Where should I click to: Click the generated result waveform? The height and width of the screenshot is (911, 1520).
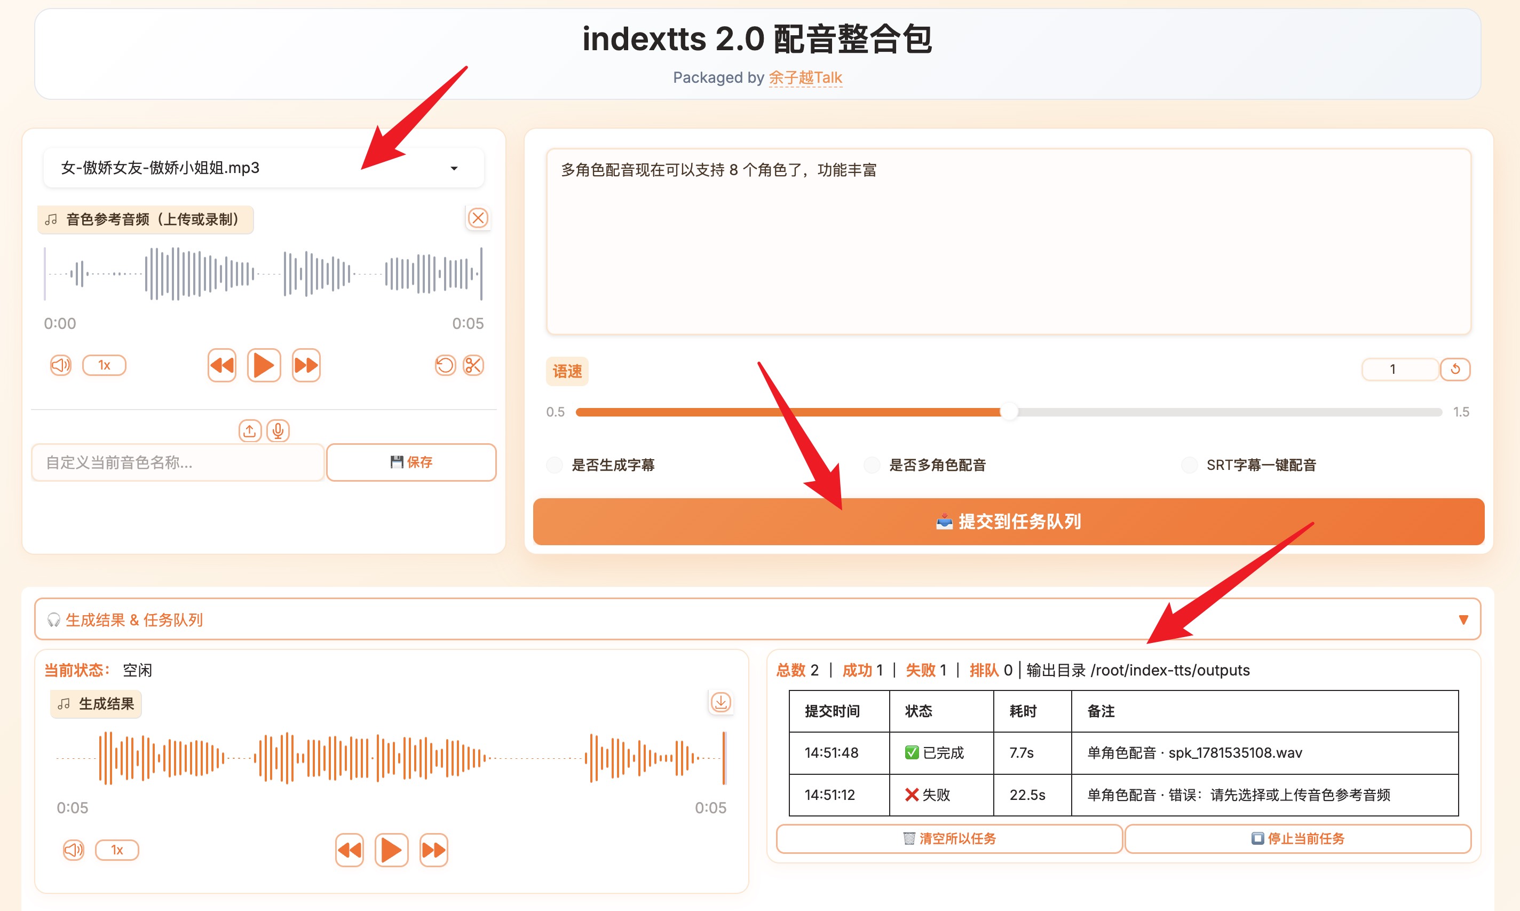[391, 758]
